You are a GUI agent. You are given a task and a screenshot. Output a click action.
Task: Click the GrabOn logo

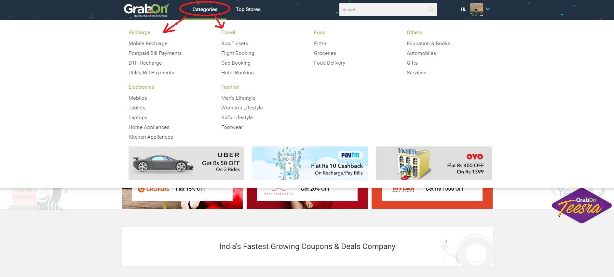point(146,10)
